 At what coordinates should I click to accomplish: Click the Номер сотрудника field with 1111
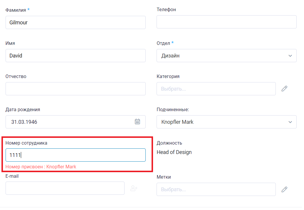(75, 155)
